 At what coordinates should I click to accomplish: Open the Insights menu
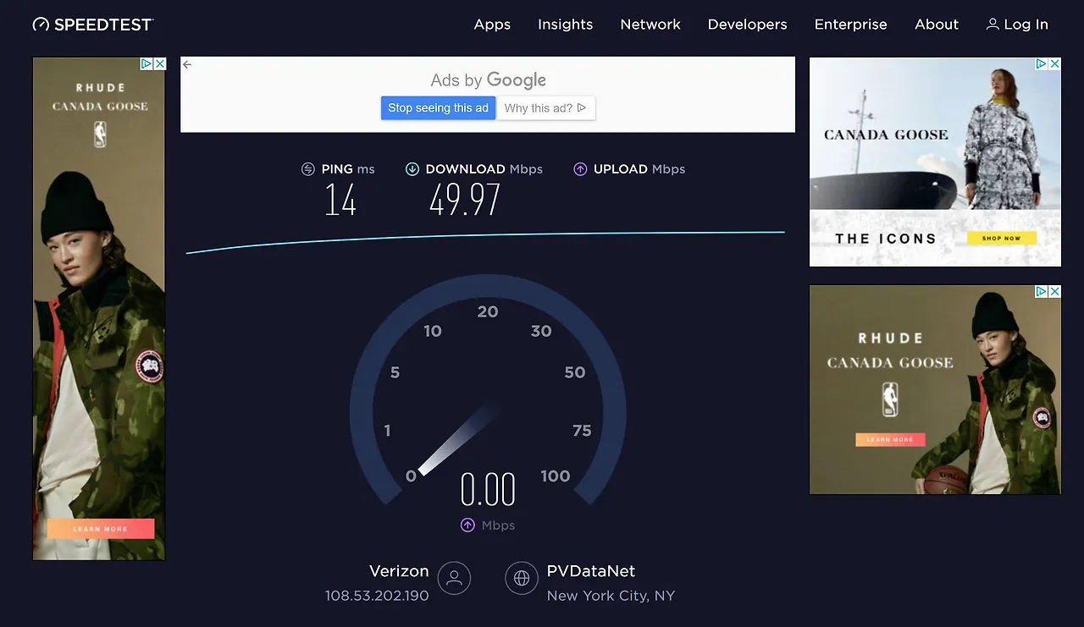565,25
